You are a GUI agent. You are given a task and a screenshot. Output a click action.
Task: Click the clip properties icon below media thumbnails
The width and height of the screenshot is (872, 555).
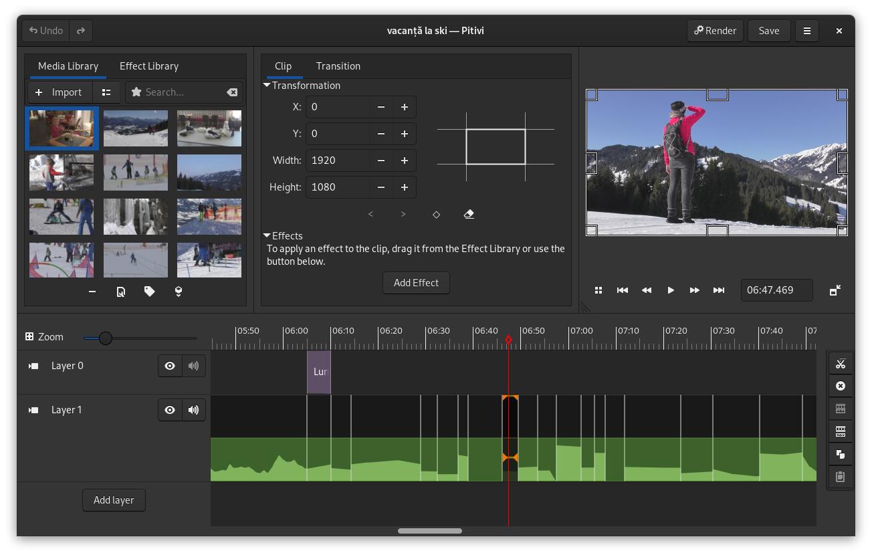coord(121,292)
